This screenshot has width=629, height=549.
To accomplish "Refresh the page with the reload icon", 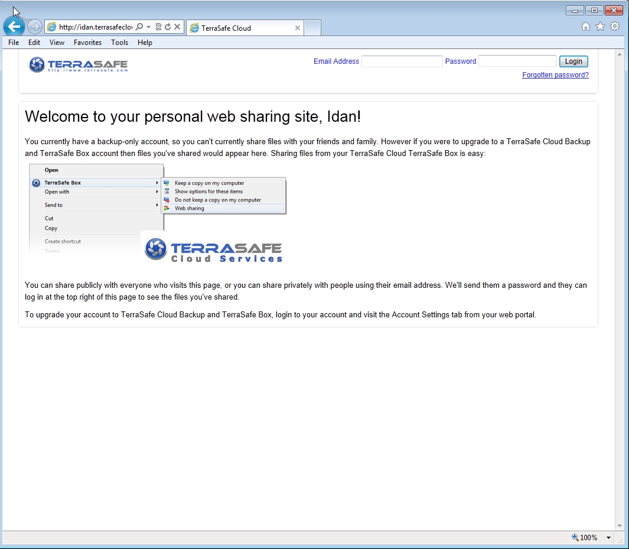I will 168,27.
